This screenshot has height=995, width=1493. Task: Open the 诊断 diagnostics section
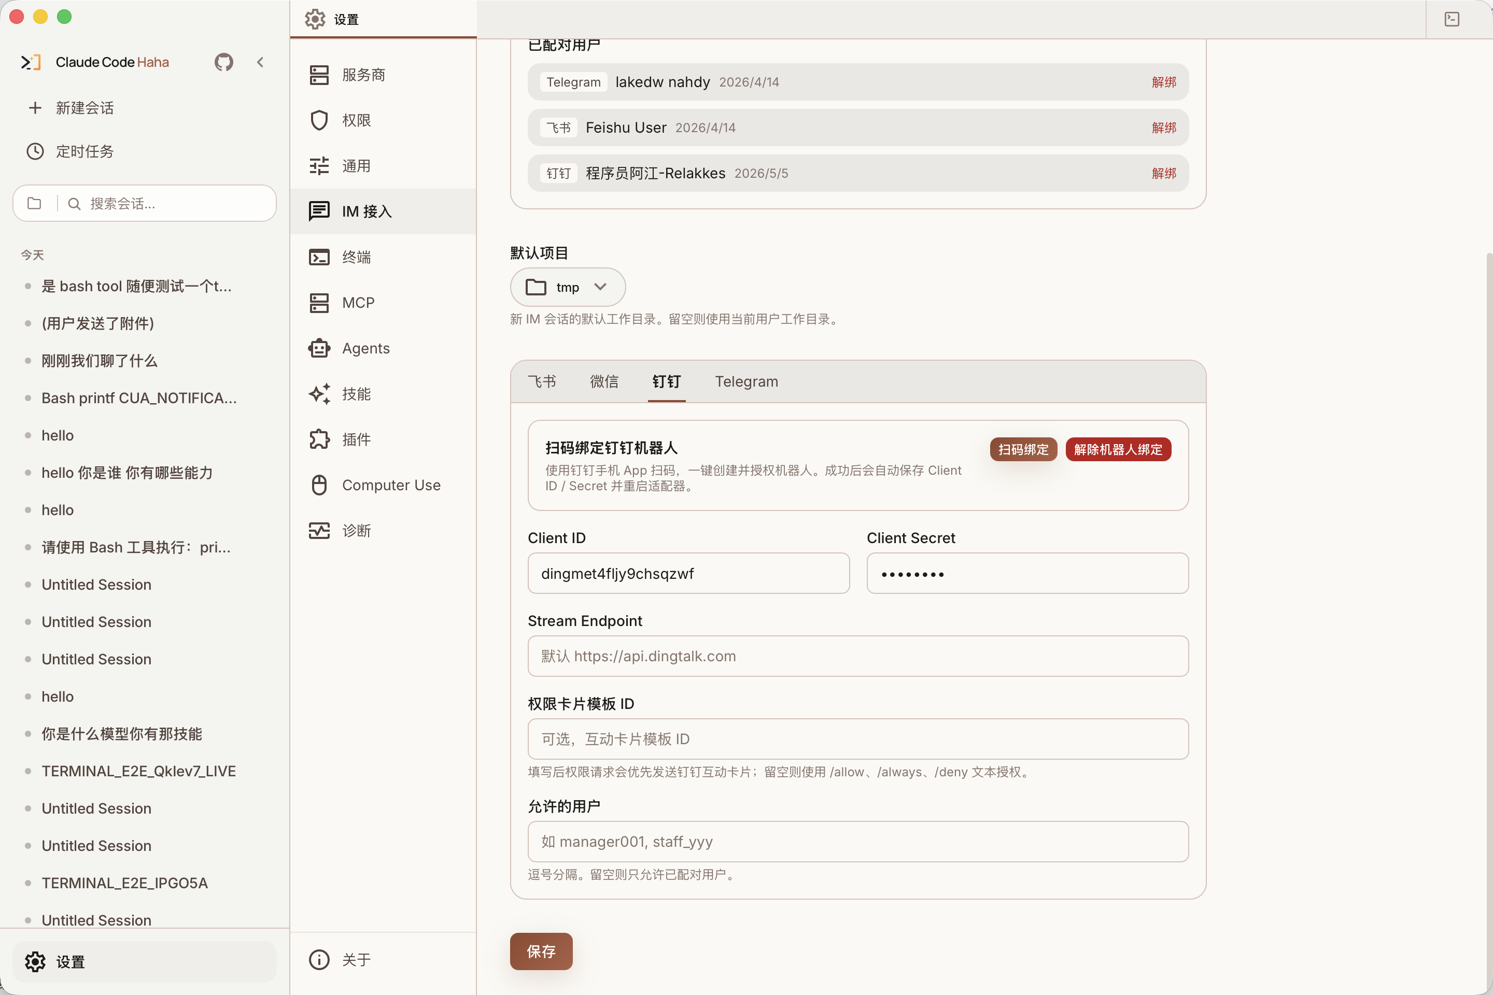pyautogui.click(x=383, y=531)
